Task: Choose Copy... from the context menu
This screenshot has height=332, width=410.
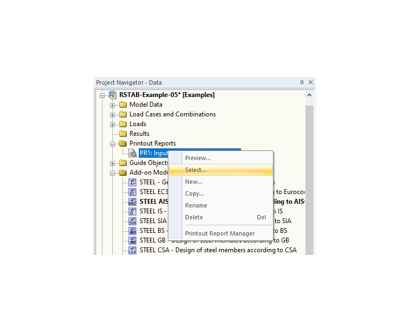Action: tap(221, 193)
